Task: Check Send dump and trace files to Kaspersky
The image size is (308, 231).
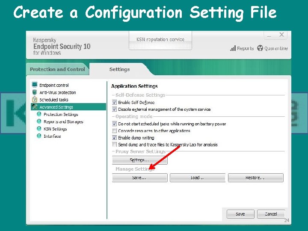Action: [114, 145]
